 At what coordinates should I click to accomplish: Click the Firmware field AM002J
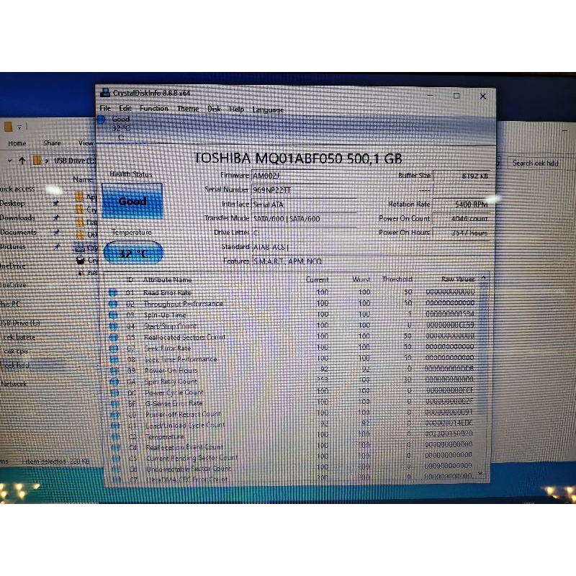(304, 176)
